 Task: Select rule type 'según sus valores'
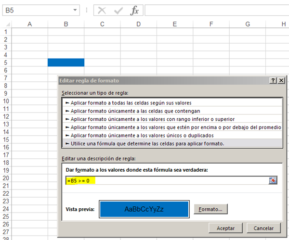click(x=172, y=103)
